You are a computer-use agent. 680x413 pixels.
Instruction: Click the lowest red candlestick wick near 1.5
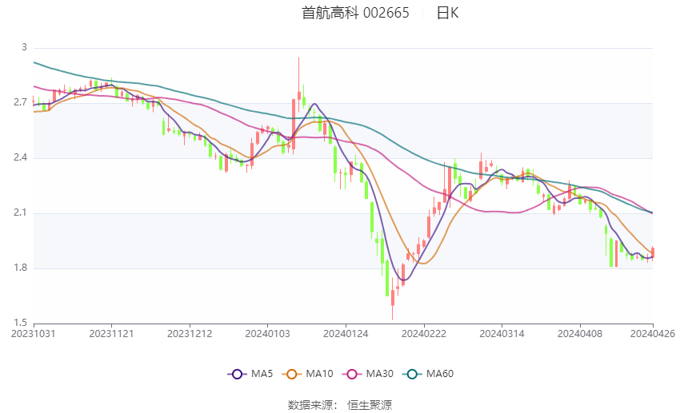point(393,299)
